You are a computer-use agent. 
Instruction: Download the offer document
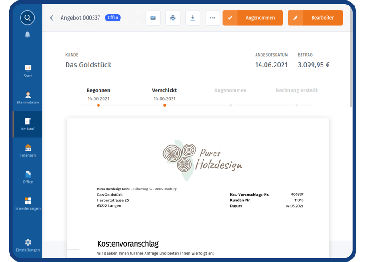point(193,18)
